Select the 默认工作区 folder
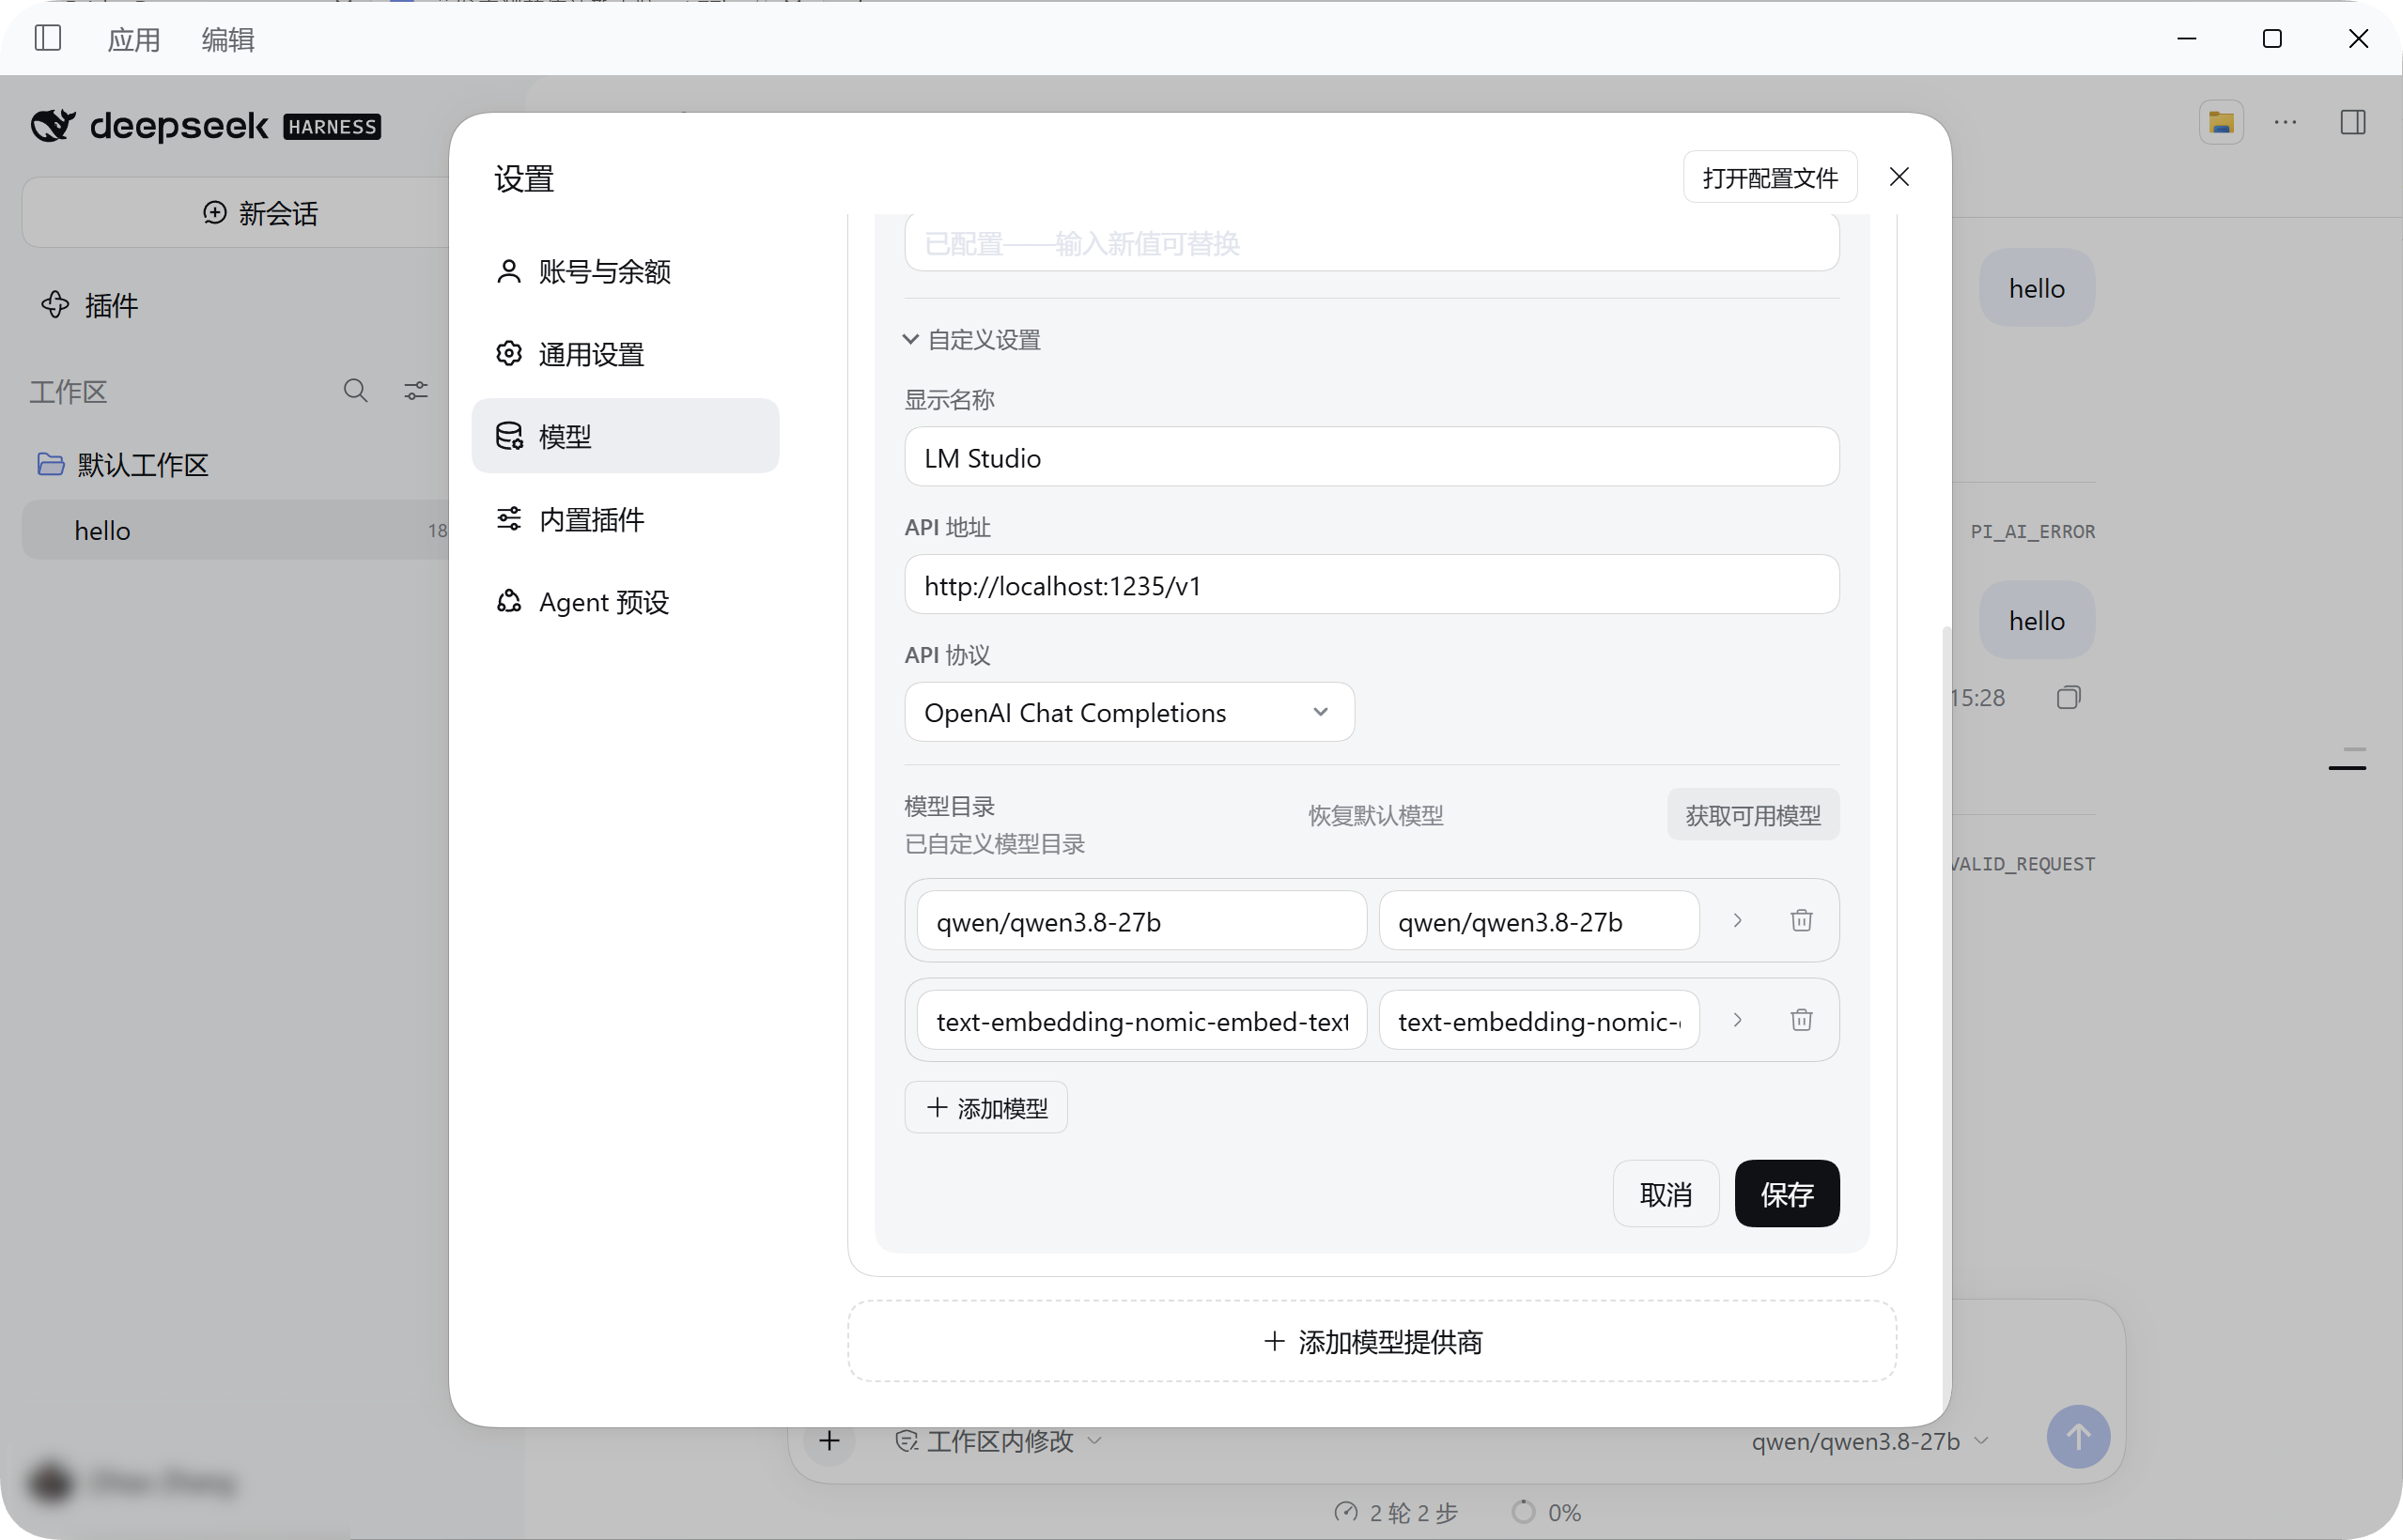The width and height of the screenshot is (2403, 1540). (x=123, y=464)
